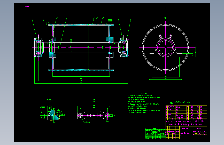Select the hatched enlarged detail view at bottom left
This screenshot has height=145, width=224.
(53, 115)
